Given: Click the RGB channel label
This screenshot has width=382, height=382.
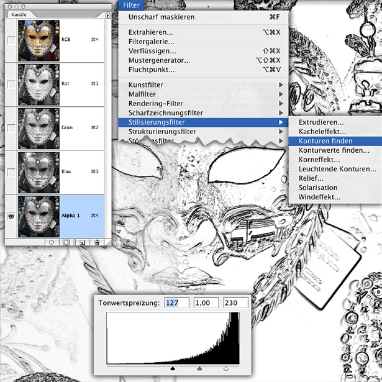Looking at the screenshot, I should pyautogui.click(x=66, y=40).
